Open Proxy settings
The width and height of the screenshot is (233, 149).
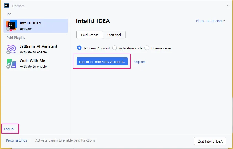[x=16, y=140]
